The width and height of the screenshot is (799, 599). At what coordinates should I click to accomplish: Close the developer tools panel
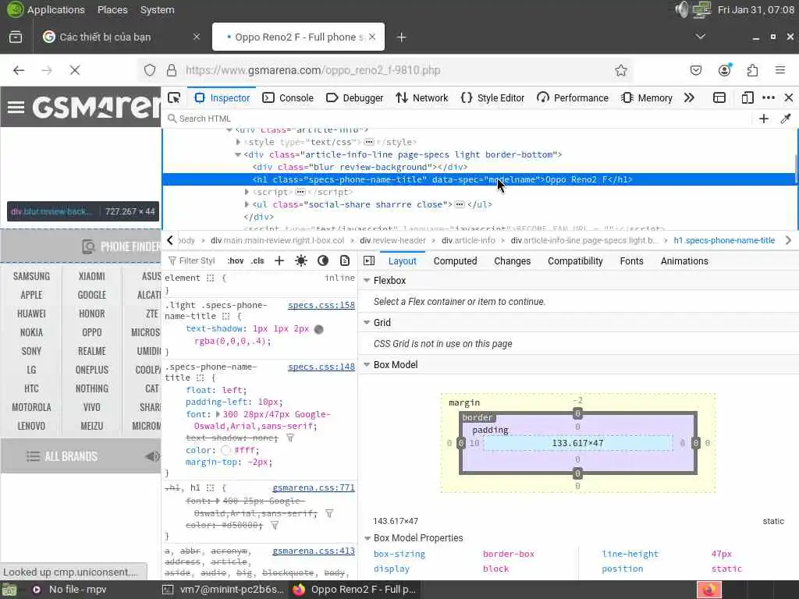[789, 97]
